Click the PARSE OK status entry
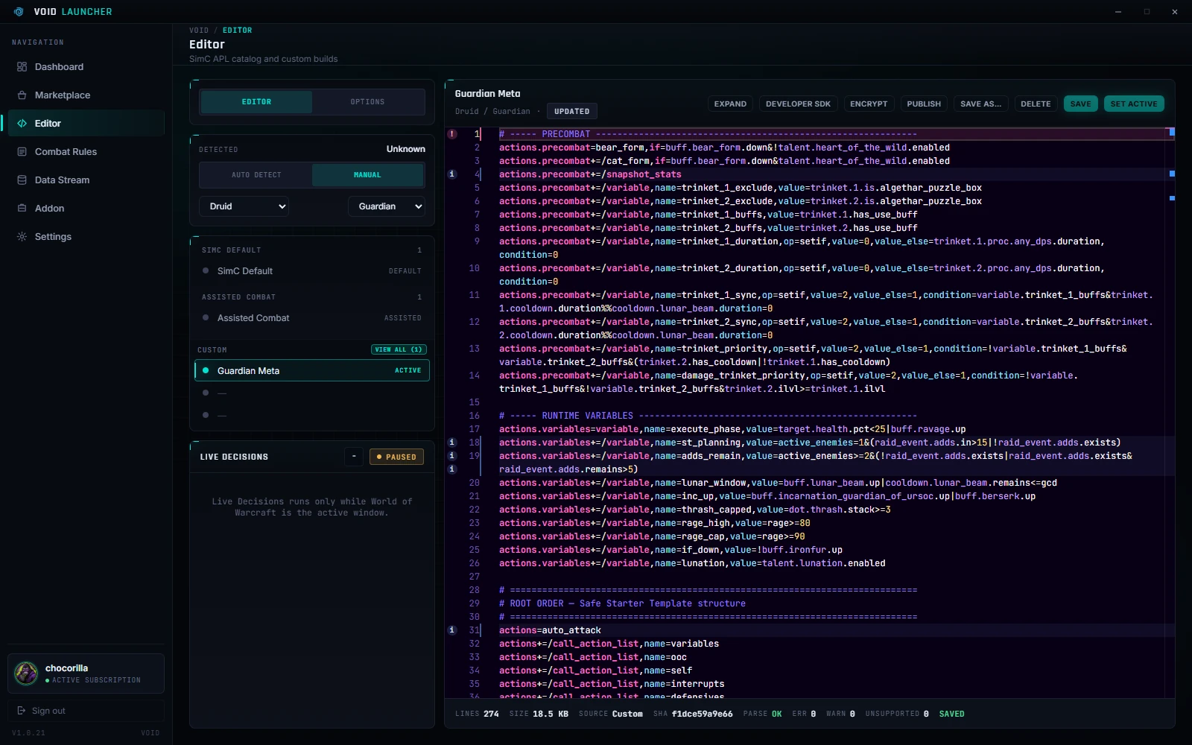This screenshot has height=745, width=1192. 762,714
